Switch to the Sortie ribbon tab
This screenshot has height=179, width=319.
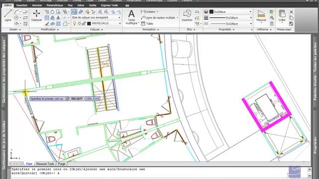pyautogui.click(x=93, y=5)
